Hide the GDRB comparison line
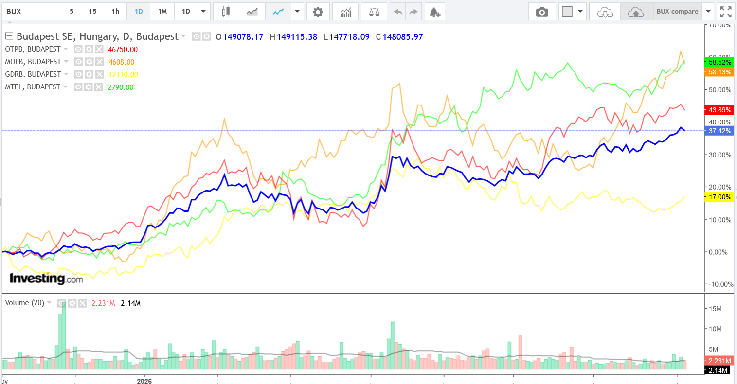The image size is (737, 384). click(x=79, y=74)
